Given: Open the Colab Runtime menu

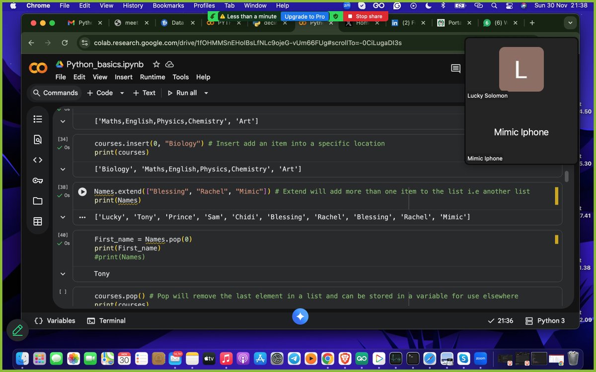Looking at the screenshot, I should coord(152,77).
